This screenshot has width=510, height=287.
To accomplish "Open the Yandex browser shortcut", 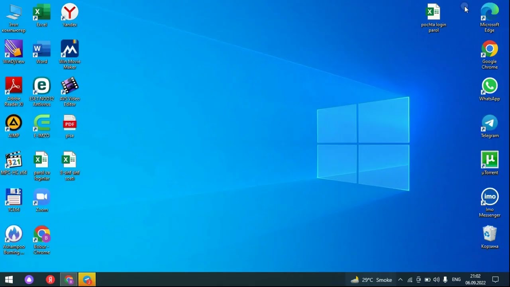I will (70, 16).
